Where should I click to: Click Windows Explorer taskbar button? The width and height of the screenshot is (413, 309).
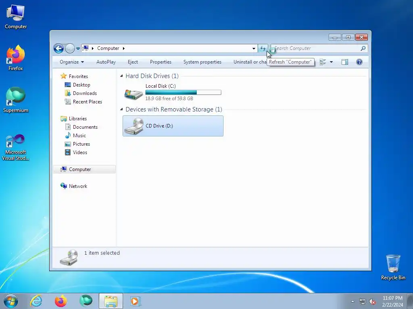[111, 301]
